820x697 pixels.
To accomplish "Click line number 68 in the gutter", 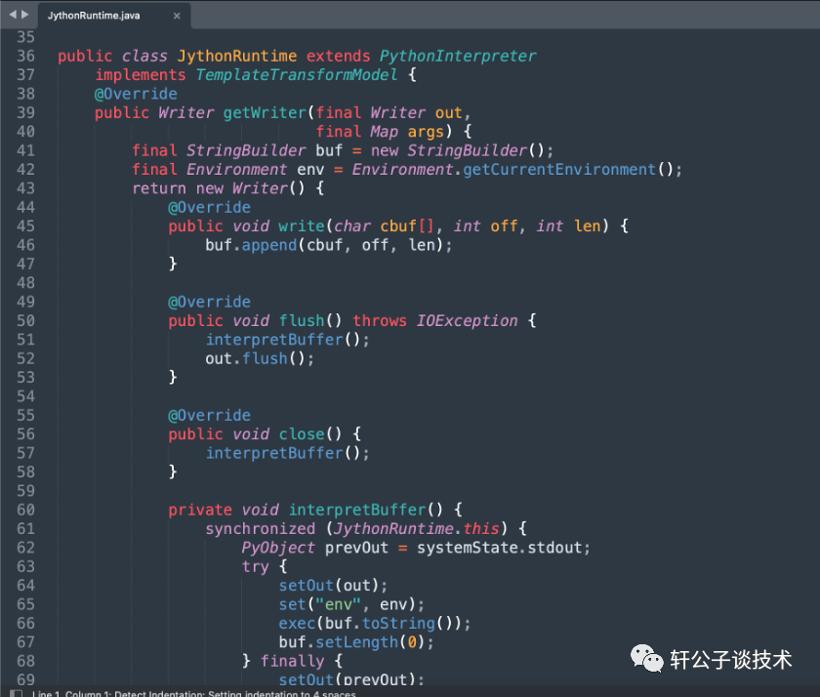I will (x=25, y=661).
